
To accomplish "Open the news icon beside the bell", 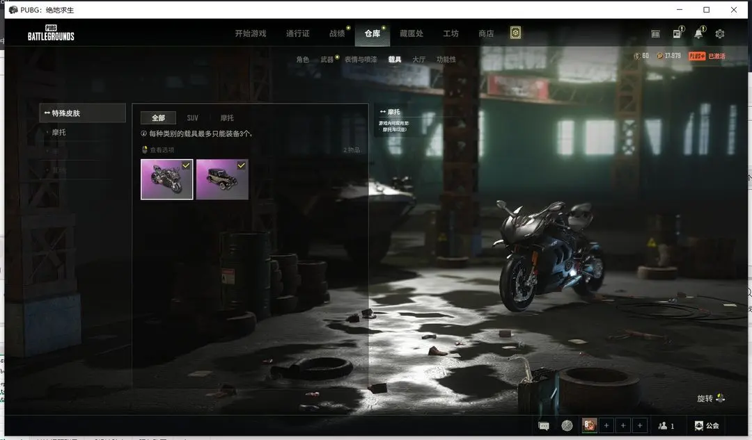I will (677, 33).
